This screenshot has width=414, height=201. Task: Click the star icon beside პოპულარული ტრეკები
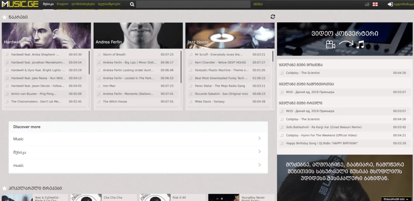[4, 188]
